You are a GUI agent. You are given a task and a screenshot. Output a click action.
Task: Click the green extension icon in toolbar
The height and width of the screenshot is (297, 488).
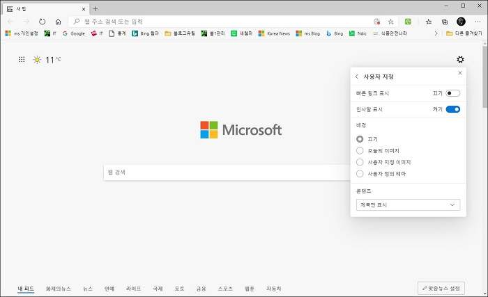coord(408,22)
